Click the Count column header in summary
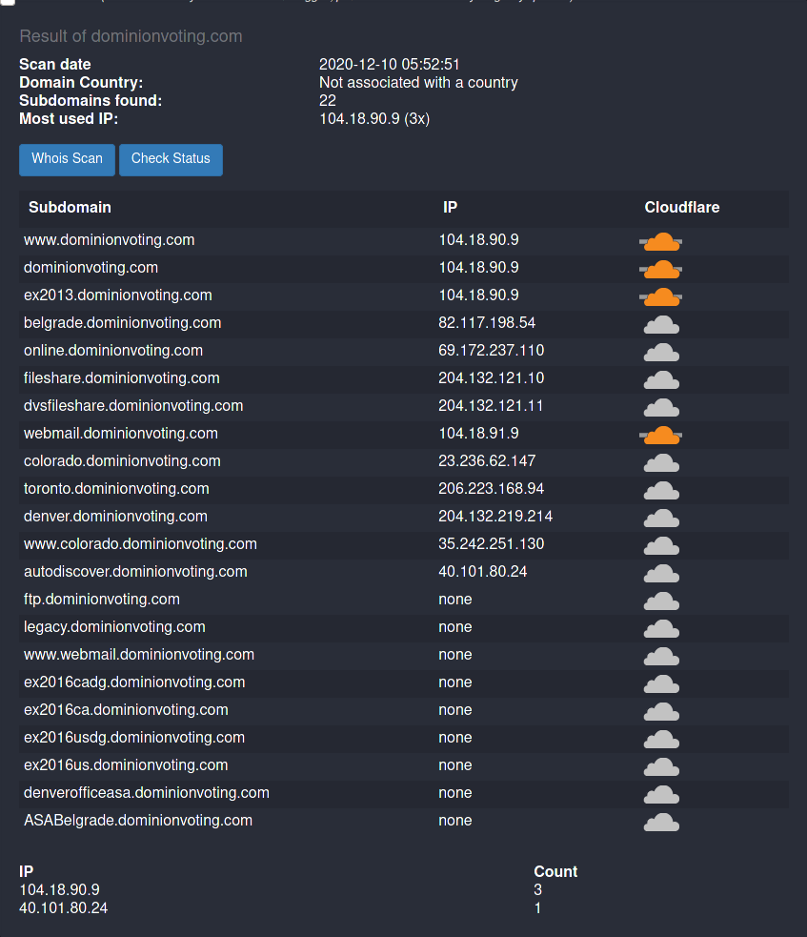This screenshot has width=807, height=937. 555,871
